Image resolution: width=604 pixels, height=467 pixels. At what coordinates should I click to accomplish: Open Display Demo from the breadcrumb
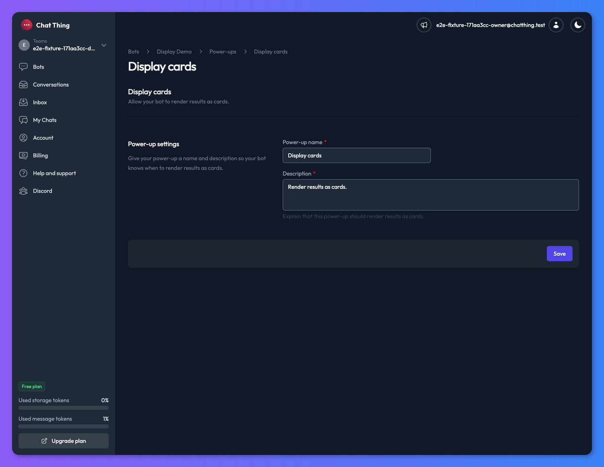tap(174, 52)
